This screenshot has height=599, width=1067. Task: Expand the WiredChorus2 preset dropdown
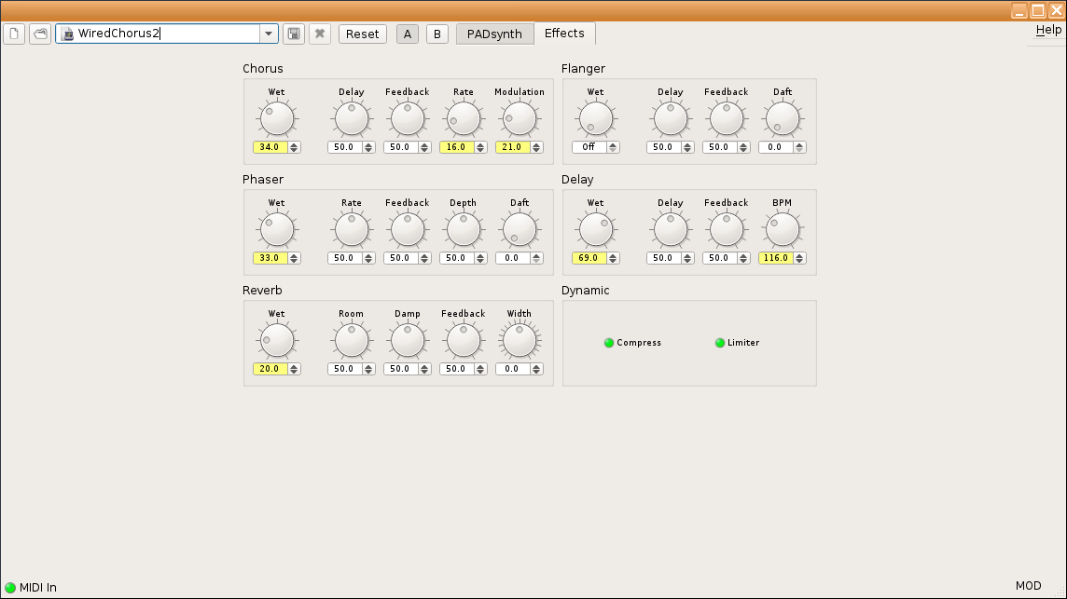[269, 34]
